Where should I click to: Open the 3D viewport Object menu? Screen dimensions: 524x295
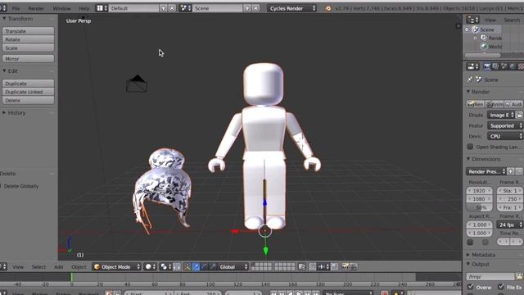pos(79,266)
